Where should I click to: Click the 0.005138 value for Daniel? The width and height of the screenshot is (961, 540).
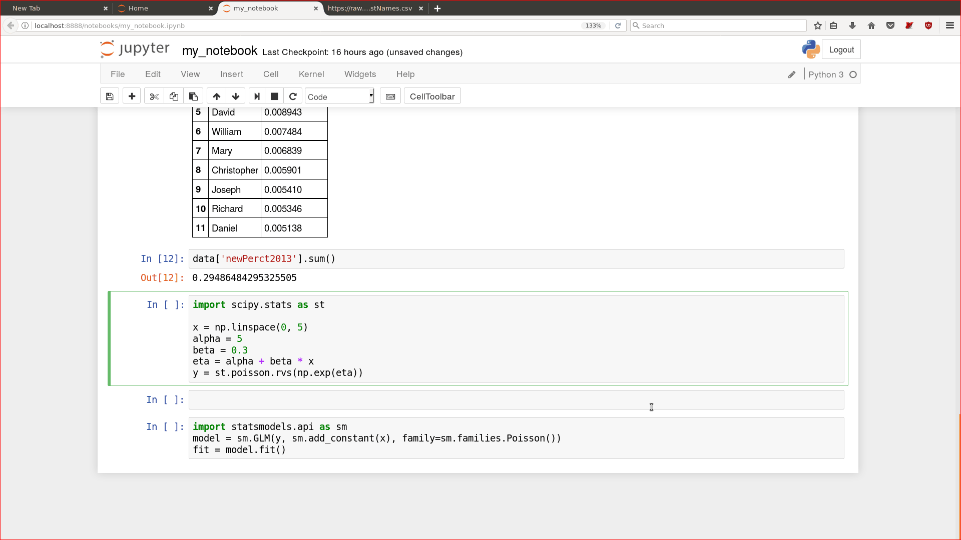point(283,228)
